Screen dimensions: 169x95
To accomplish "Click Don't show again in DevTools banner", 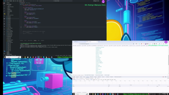I will coord(107,75).
